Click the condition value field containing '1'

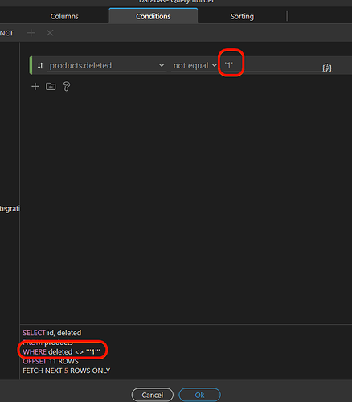point(272,65)
